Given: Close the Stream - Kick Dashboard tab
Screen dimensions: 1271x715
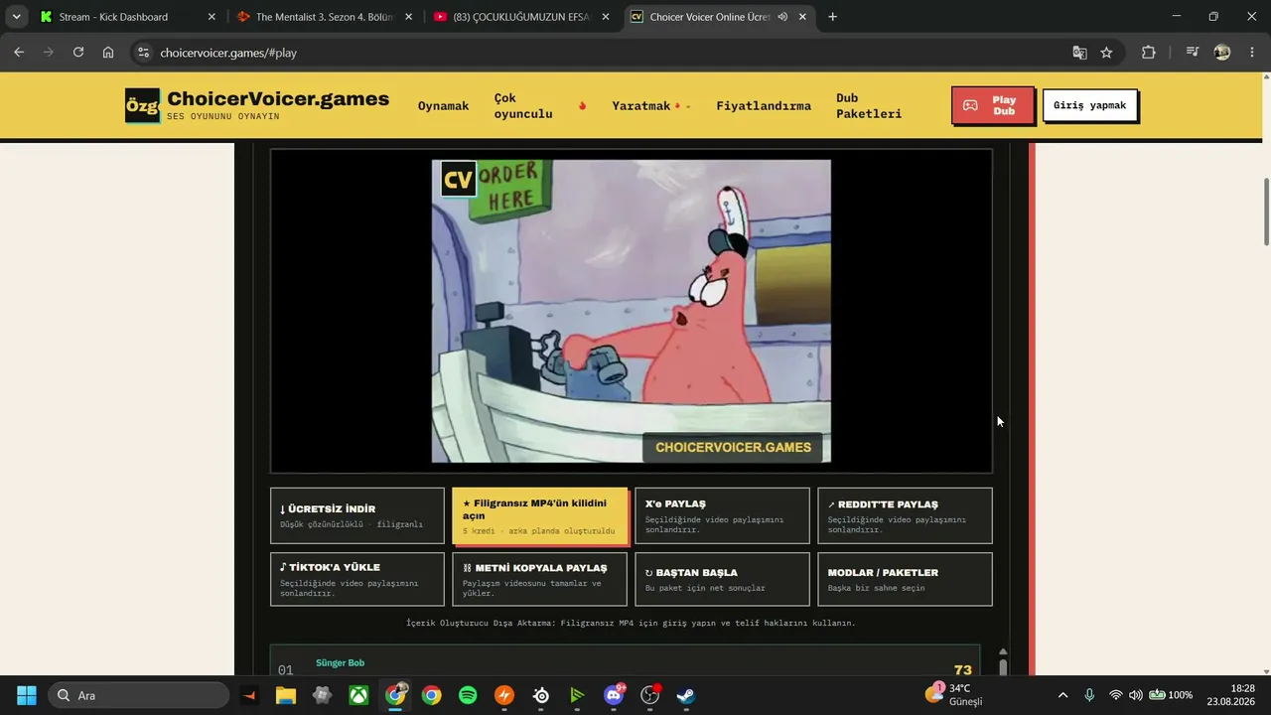Looking at the screenshot, I should (x=211, y=17).
